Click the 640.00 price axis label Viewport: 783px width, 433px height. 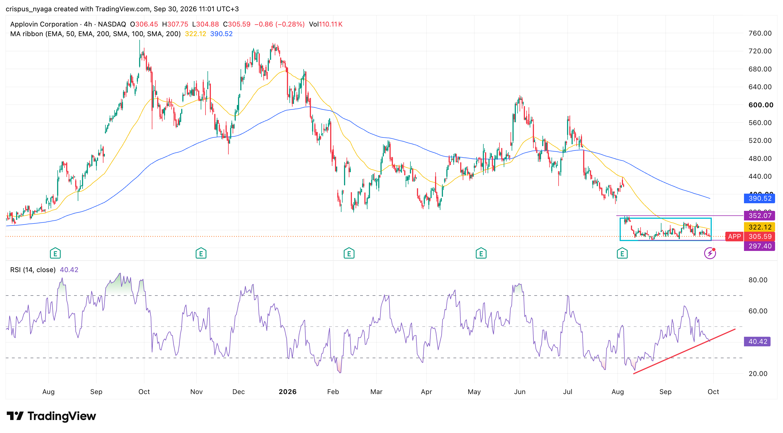tap(760, 87)
